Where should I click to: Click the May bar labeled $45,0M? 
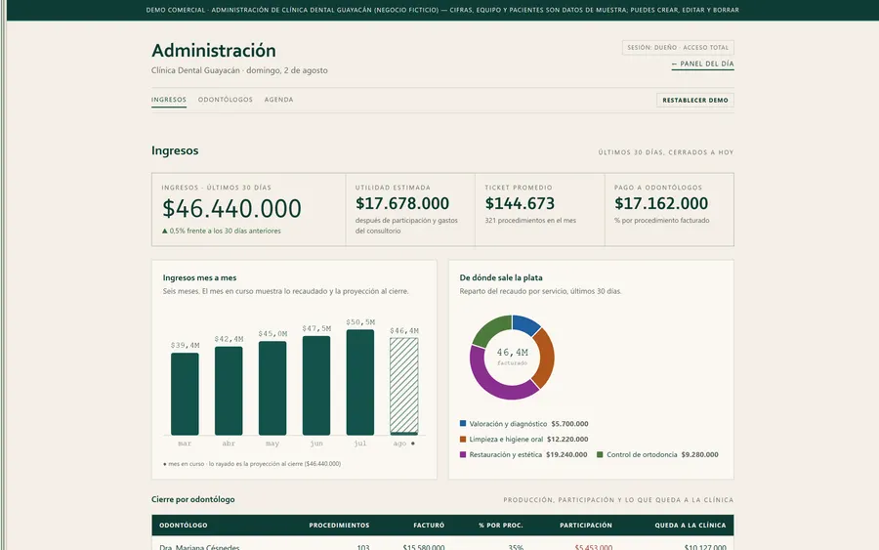coord(272,388)
